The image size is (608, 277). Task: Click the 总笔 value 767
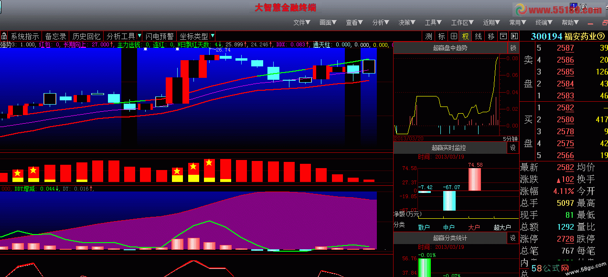coord(567,251)
